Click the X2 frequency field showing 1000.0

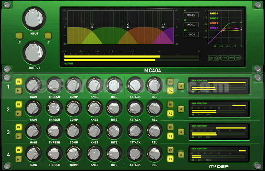coord(191,25)
